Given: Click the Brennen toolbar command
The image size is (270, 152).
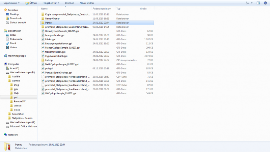Looking at the screenshot, I should (x=70, y=3).
